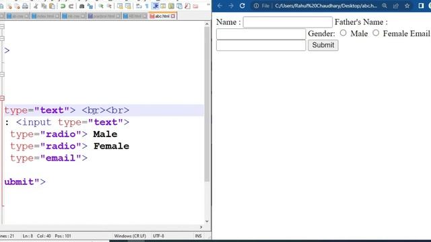
Task: Click the 'ubmit">' code line
Action: (25, 182)
